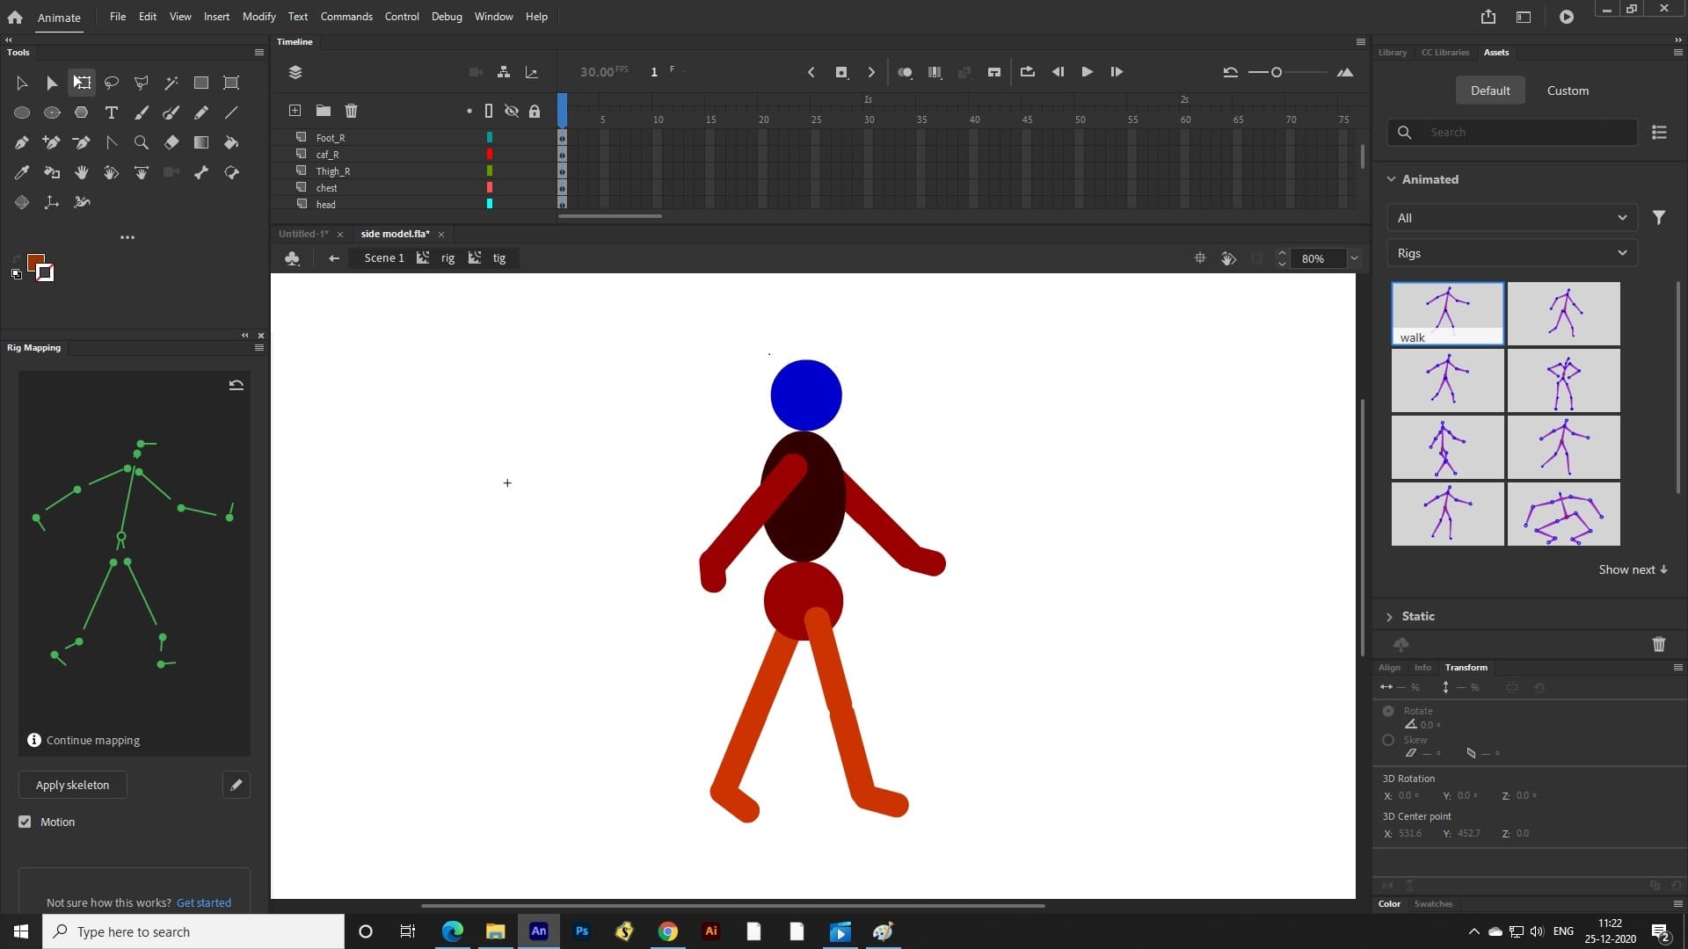Click Show next in assets

[1633, 569]
